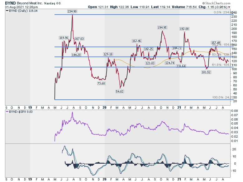Click the 0.08 relative-strength axis value
Screen dimensions: 243x182
point(235,111)
